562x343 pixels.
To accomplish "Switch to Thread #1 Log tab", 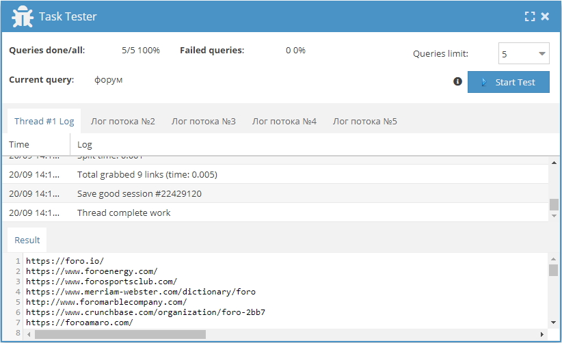I will [44, 121].
